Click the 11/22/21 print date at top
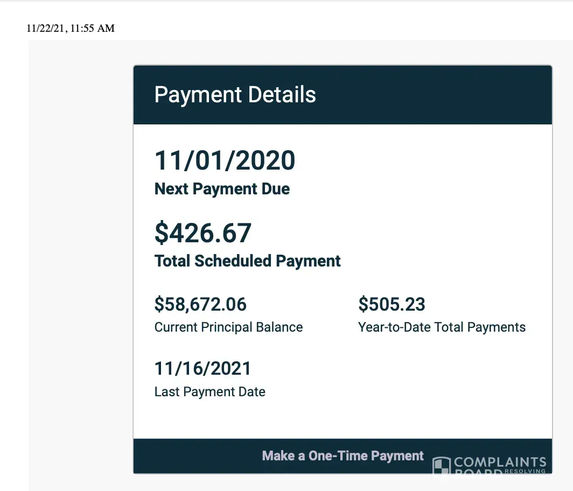 pos(46,28)
